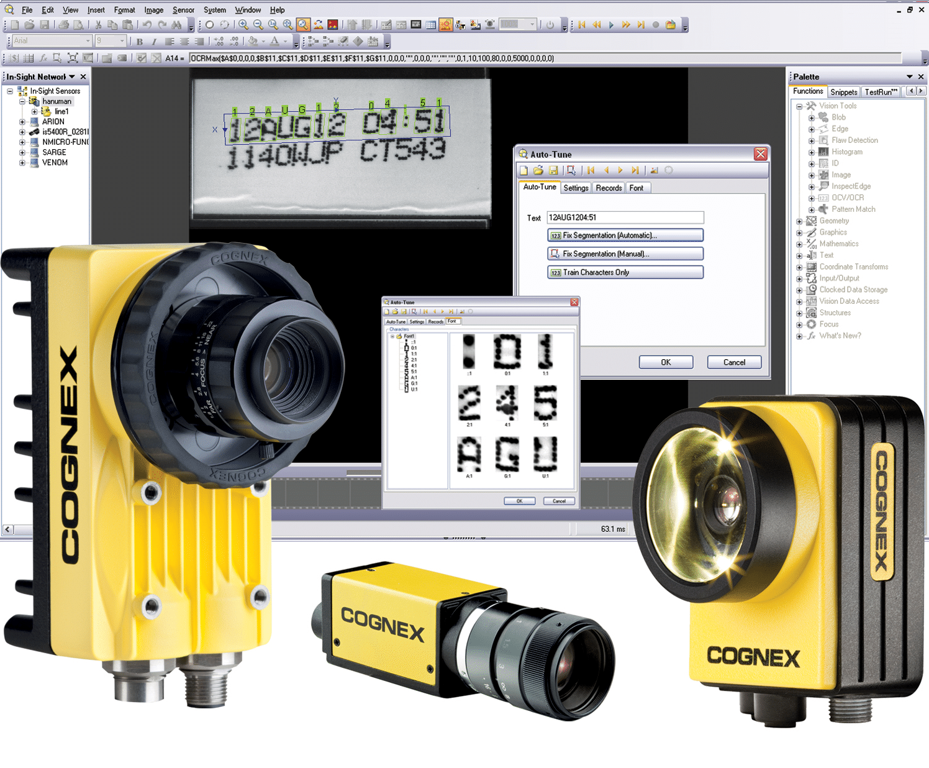Screen dimensions: 929x768
Task: Click the open folder icon in Auto-Tune toolbar
Action: (538, 170)
